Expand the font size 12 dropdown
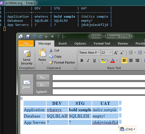This screenshot has height=134, width=145. [x=110, y=53]
